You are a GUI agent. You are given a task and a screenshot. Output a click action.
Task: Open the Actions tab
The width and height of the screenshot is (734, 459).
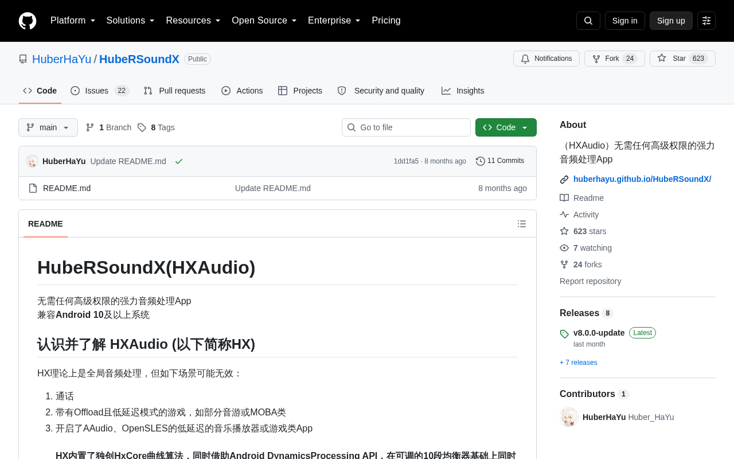pyautogui.click(x=242, y=91)
